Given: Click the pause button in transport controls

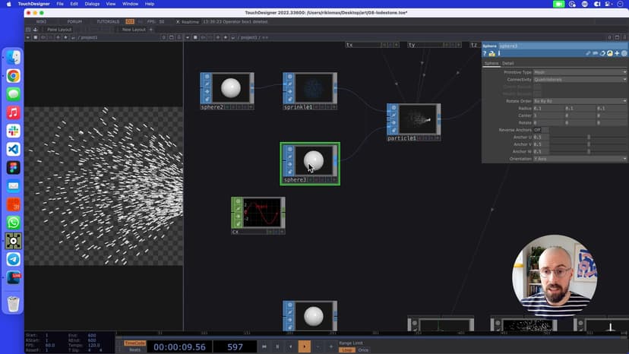Looking at the screenshot, I should 277,346.
